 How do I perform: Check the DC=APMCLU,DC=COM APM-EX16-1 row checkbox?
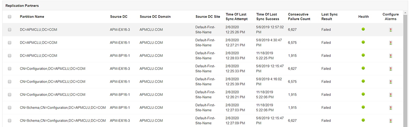[10, 43]
